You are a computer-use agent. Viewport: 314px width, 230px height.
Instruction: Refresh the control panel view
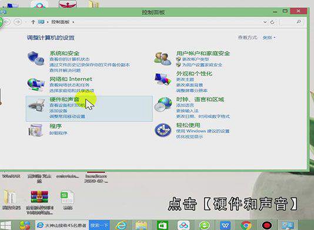tap(272, 22)
